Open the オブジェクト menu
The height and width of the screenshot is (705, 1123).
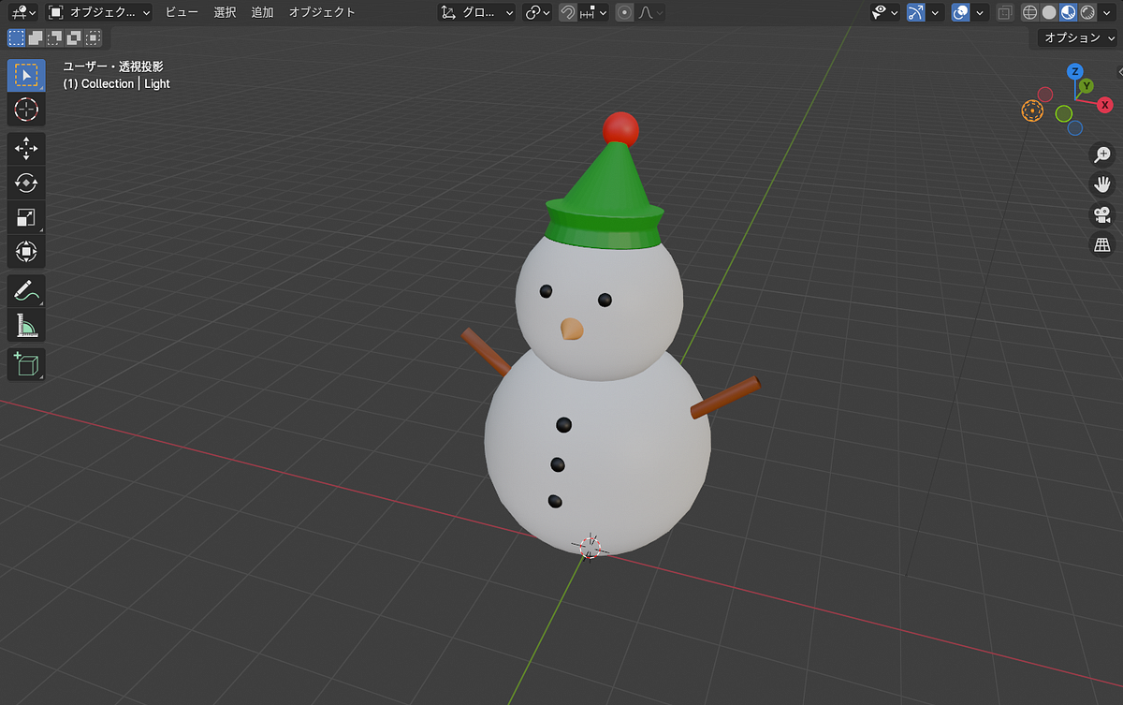[322, 12]
